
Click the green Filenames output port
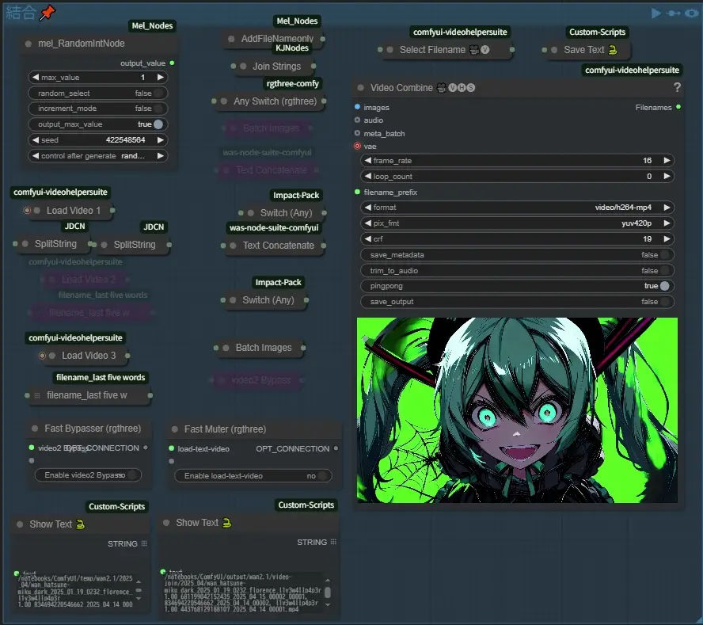pyautogui.click(x=678, y=107)
